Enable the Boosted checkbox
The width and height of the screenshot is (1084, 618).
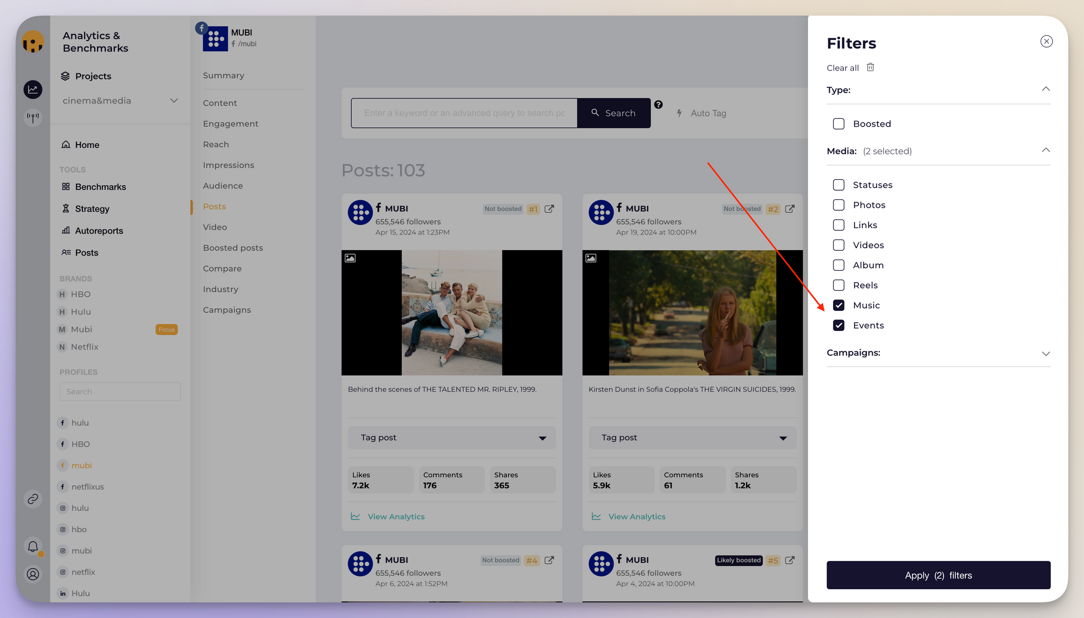838,124
